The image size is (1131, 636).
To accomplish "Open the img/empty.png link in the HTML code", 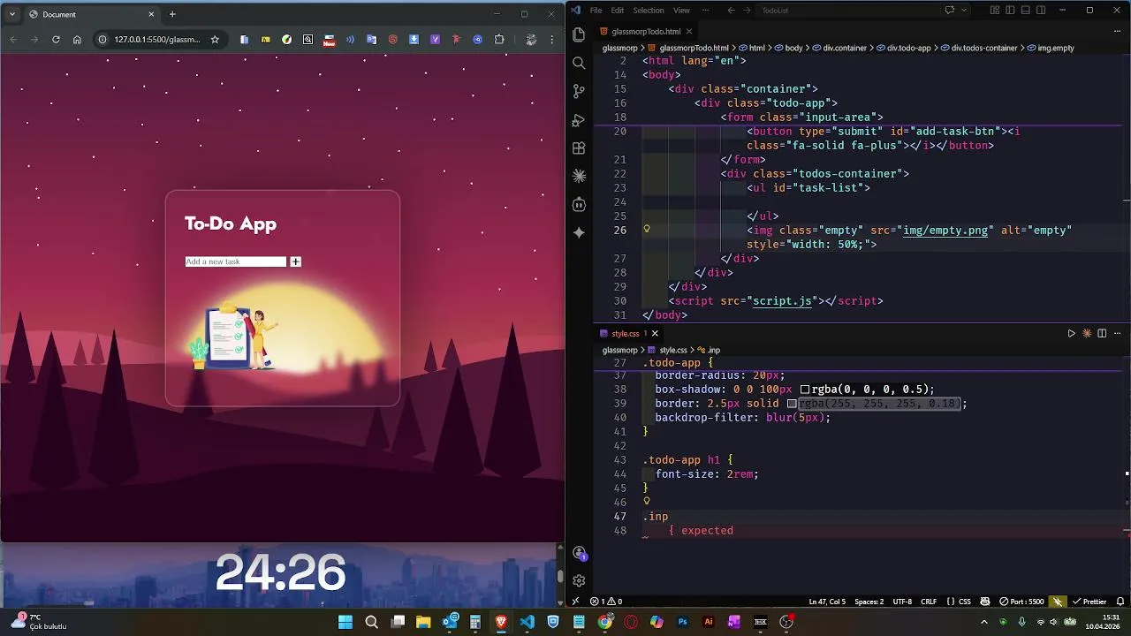I will [x=945, y=230].
